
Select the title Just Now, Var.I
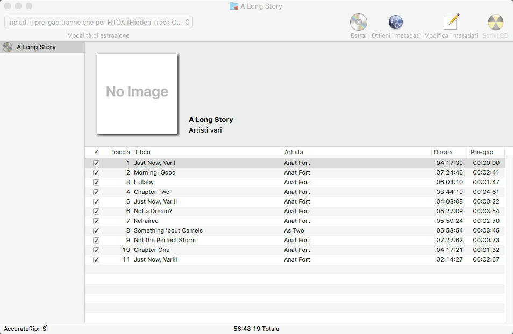coord(155,163)
